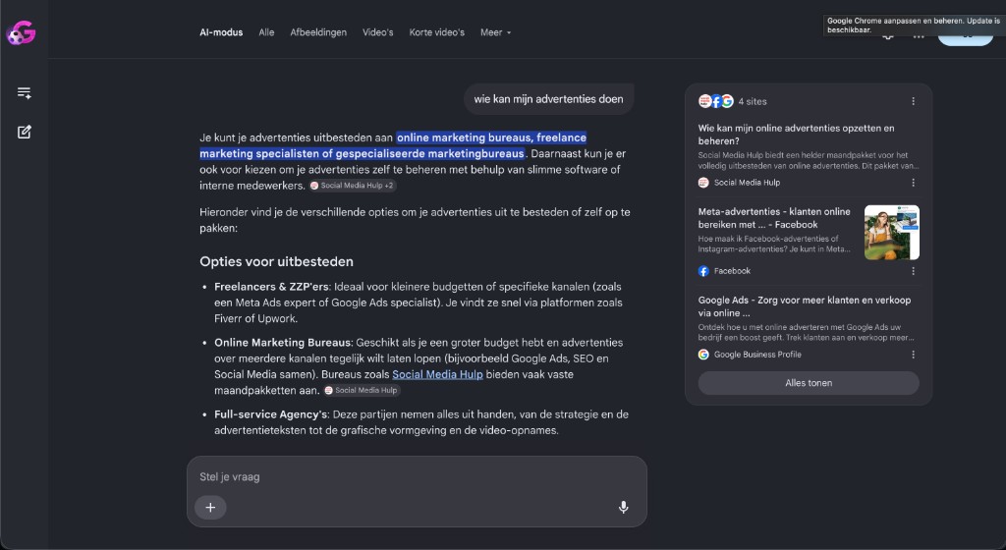This screenshot has height=550, width=1006.
Task: Click the stacked site favicons beside '4 sites'
Action: [x=716, y=101]
